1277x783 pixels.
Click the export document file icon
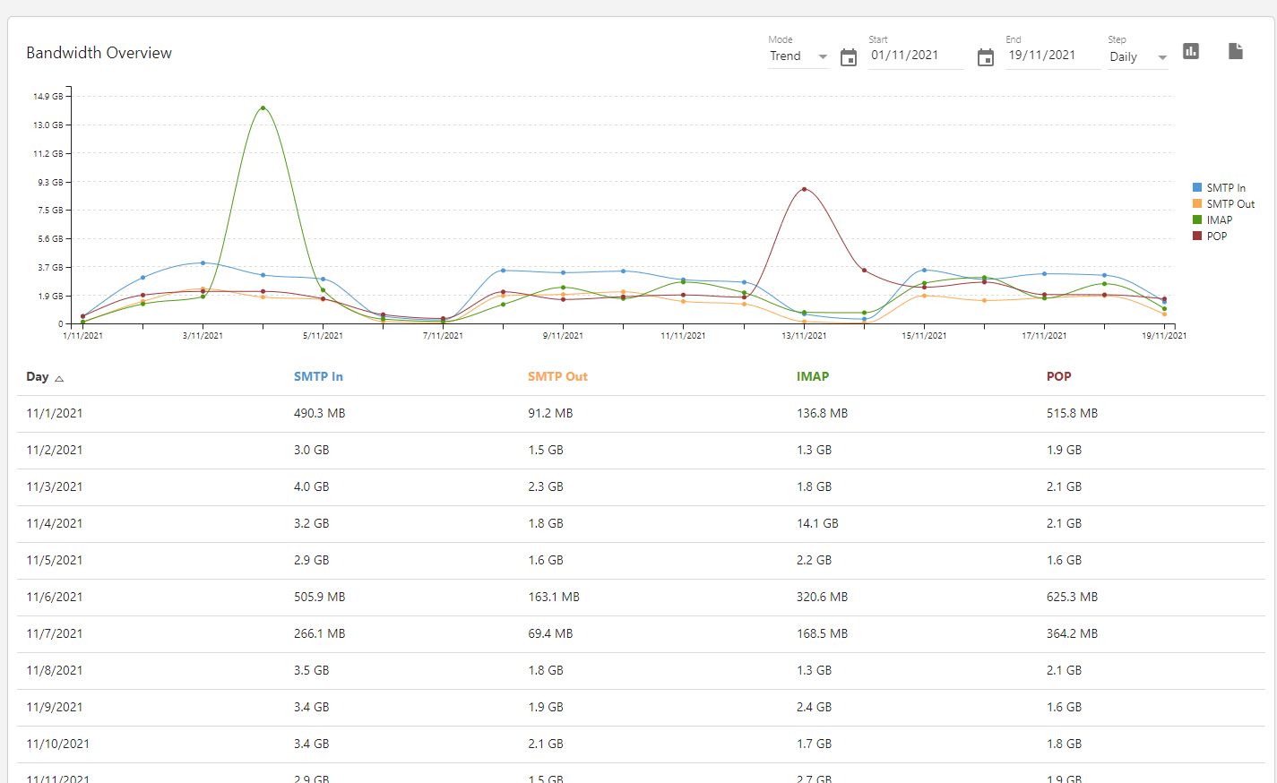coord(1235,51)
